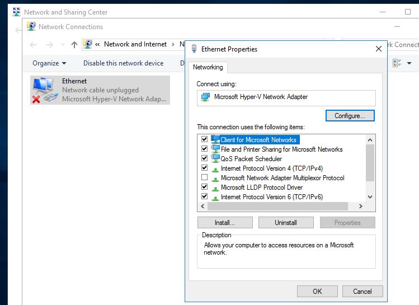Screen dimensions: 419x305
Task: Click the LLDP Protocol Driver icon
Action: click(x=215, y=189)
